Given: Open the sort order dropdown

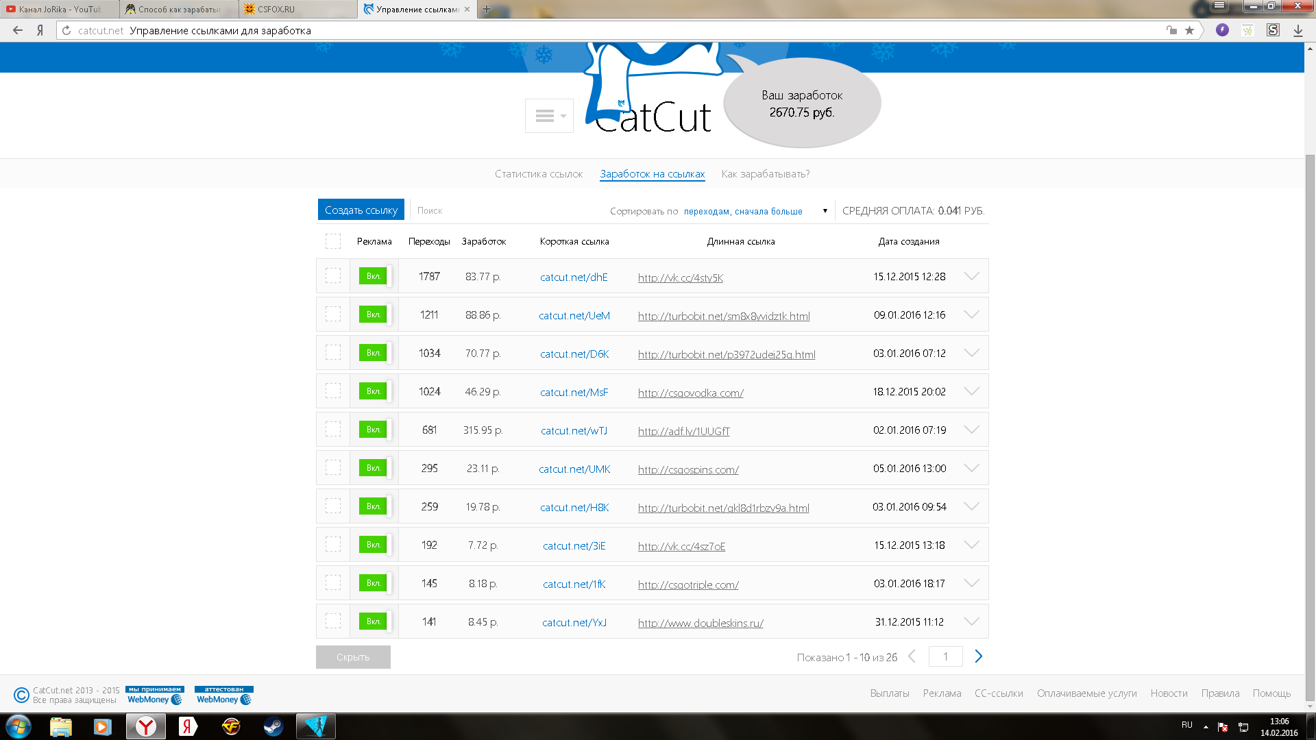Looking at the screenshot, I should [755, 211].
